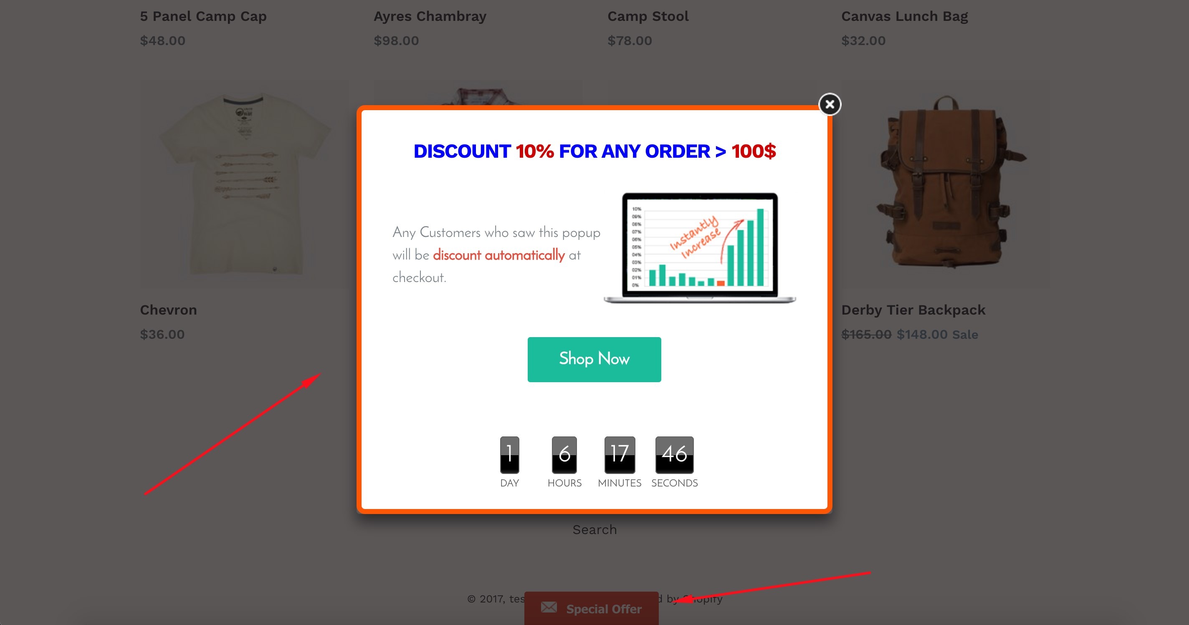Click the Chevron product title
This screenshot has height=625, width=1189.
(169, 310)
